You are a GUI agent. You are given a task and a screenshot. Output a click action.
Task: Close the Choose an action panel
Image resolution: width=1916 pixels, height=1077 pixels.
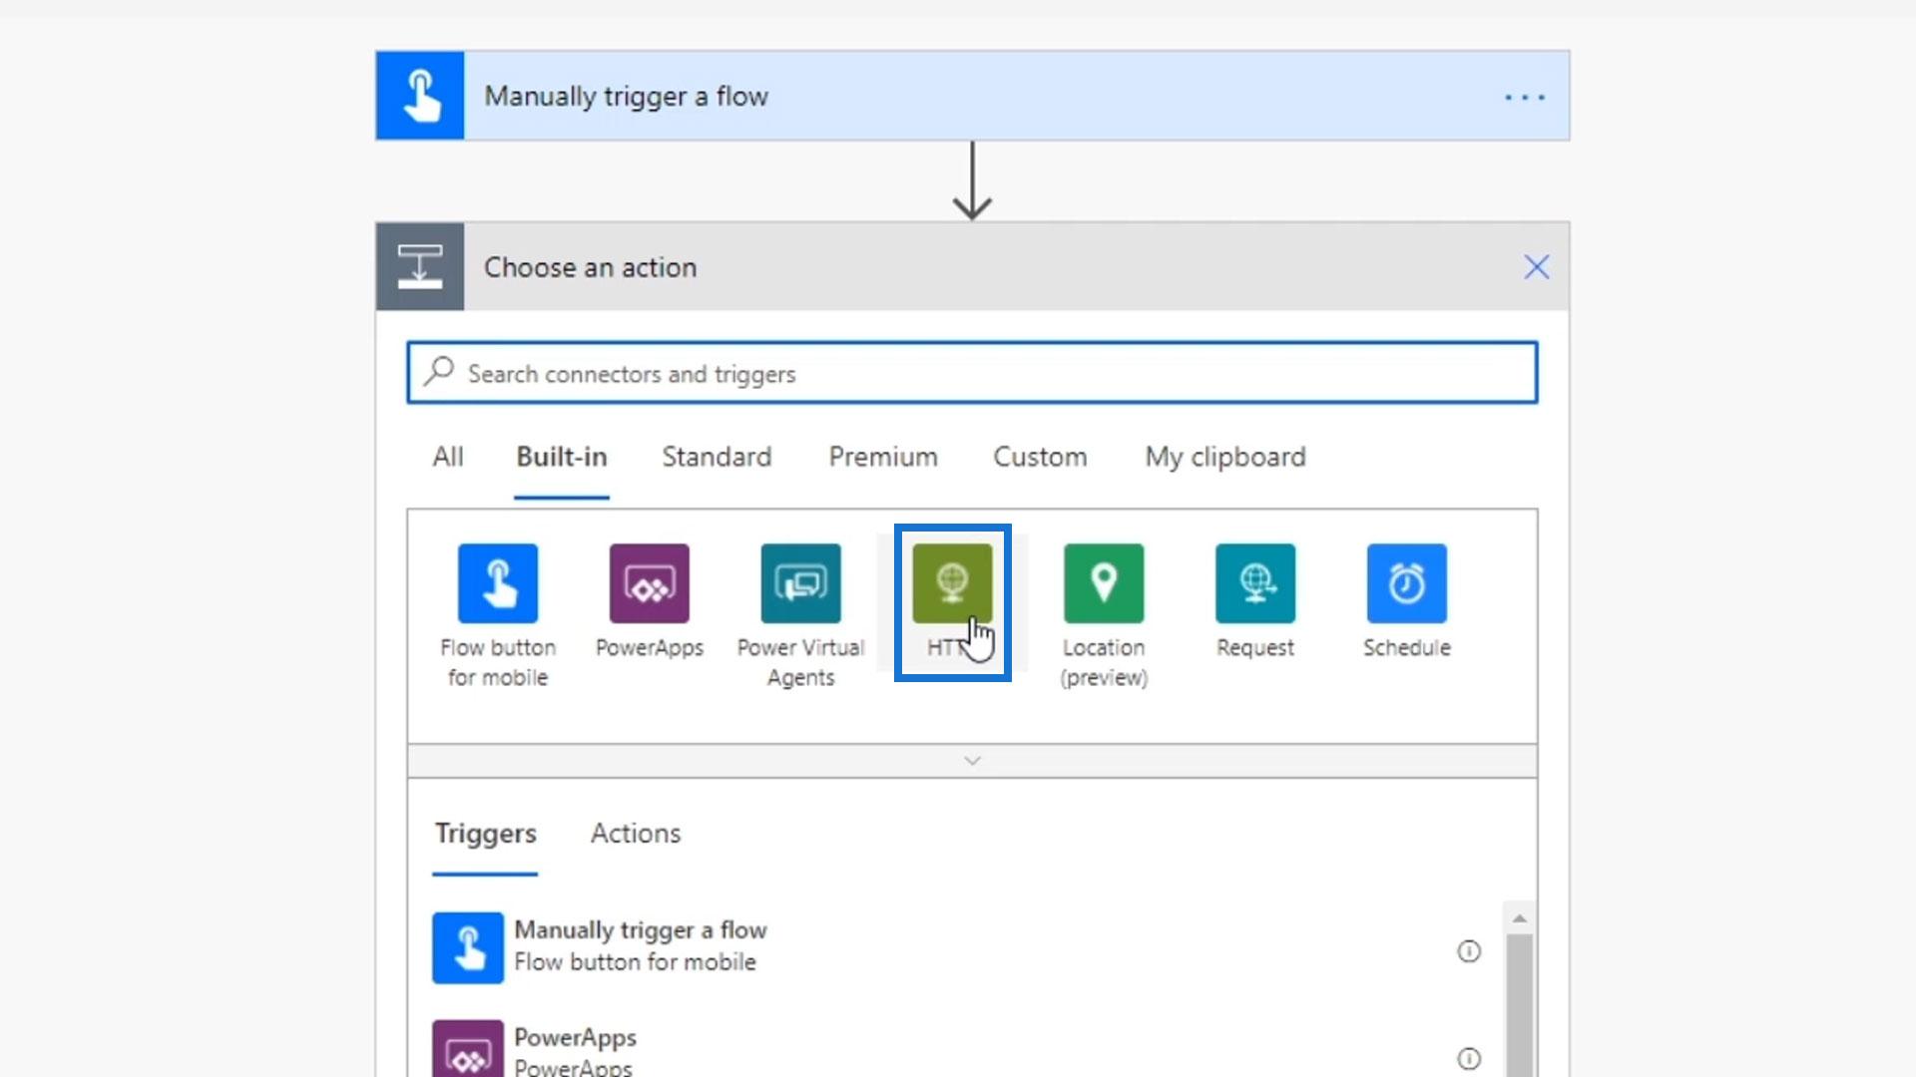1536,267
